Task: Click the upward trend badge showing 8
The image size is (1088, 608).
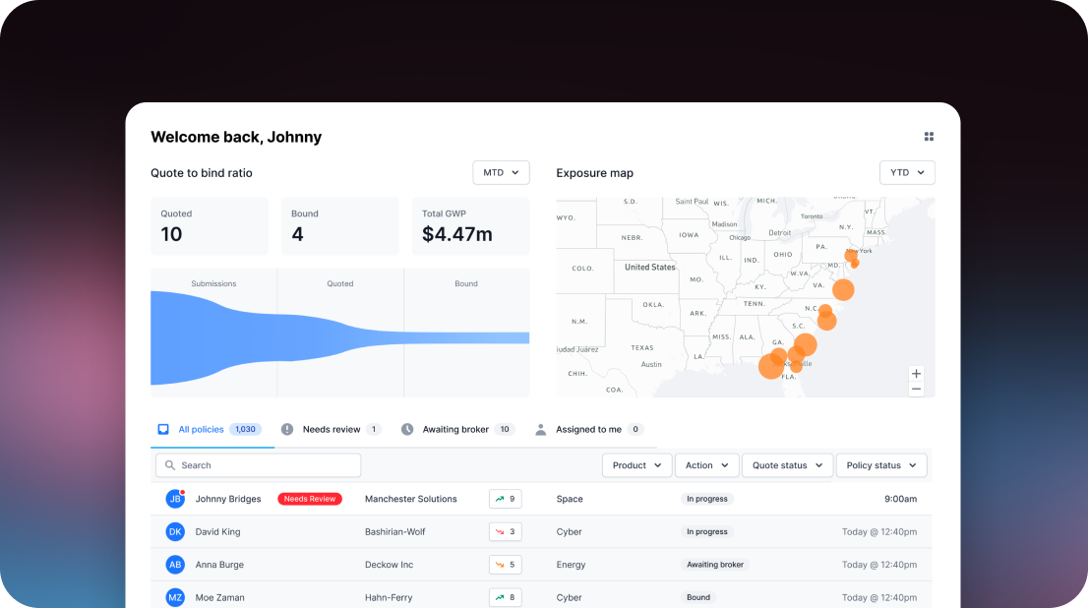Action: point(506,597)
